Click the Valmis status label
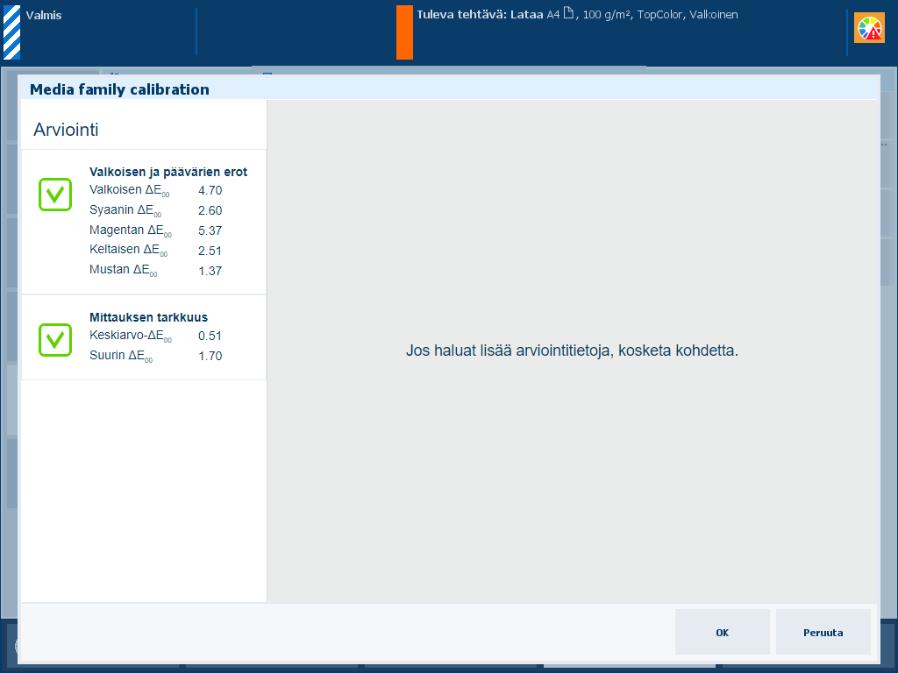 coord(44,16)
